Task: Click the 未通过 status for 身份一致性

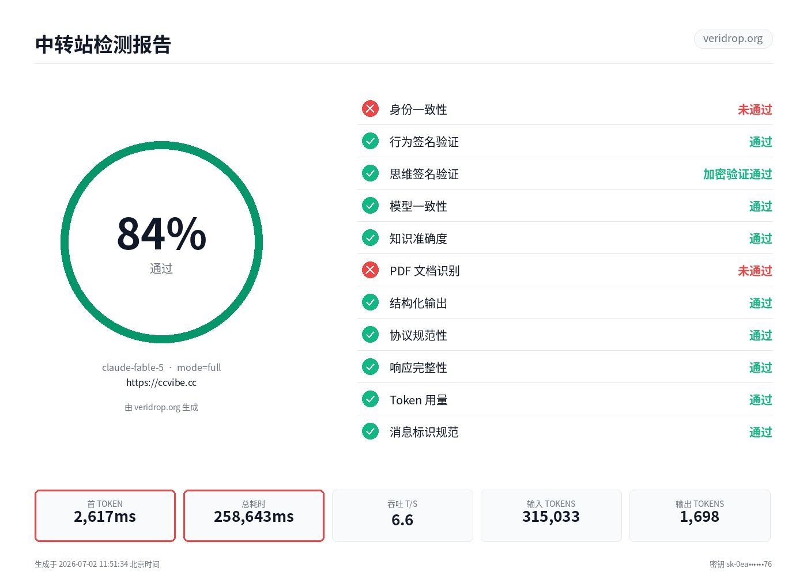Action: (755, 109)
